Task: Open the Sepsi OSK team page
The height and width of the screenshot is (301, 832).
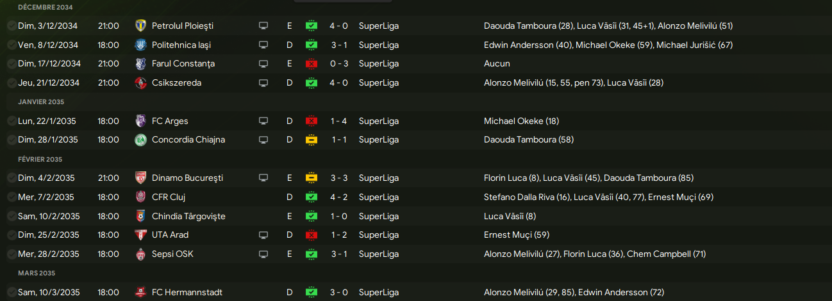Action: tap(172, 254)
